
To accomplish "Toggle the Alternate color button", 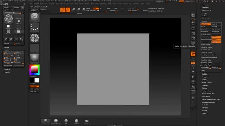I will click(x=34, y=86).
